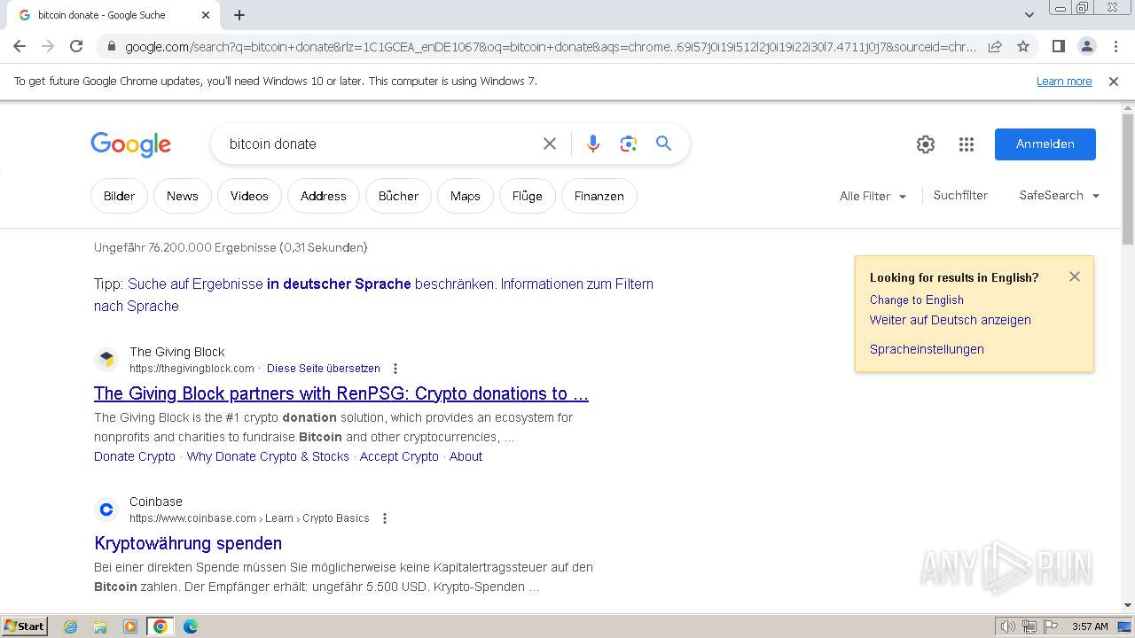The height and width of the screenshot is (638, 1135).
Task: Choose Change to English
Action: tap(917, 300)
